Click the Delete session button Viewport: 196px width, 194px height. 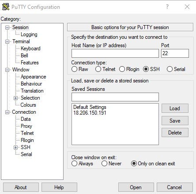pos(175,133)
